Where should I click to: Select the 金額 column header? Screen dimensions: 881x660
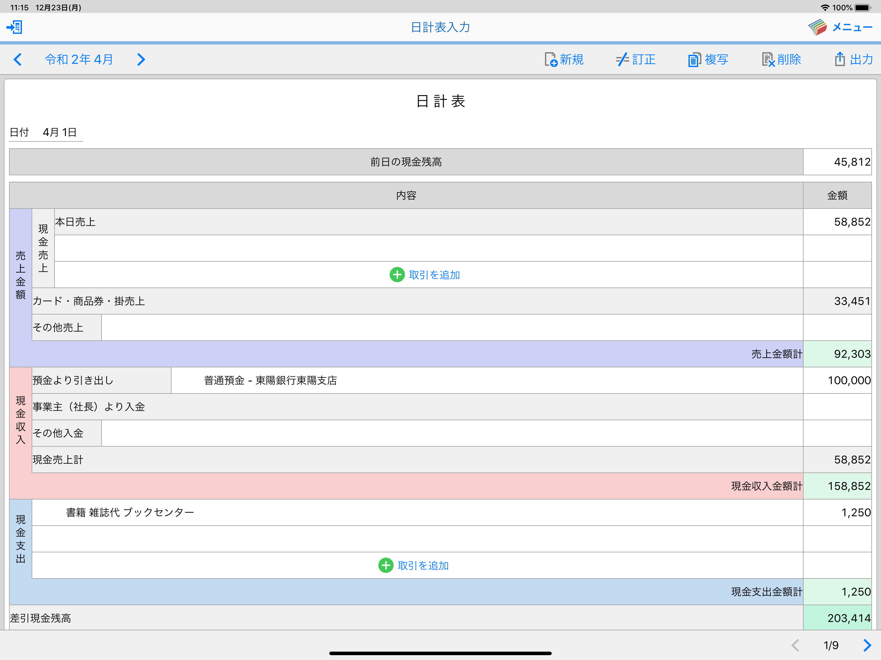click(x=837, y=195)
